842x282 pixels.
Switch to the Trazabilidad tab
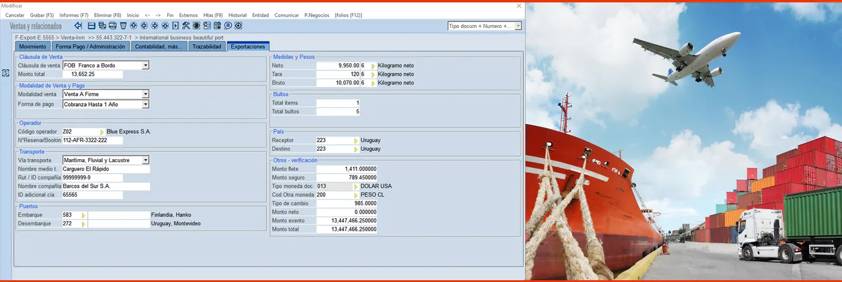click(x=207, y=47)
